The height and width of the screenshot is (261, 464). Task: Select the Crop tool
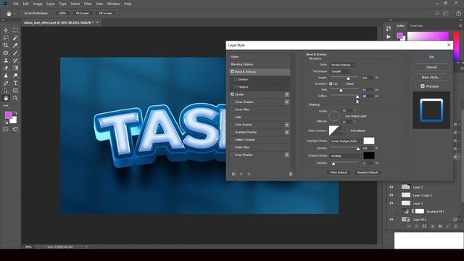tap(6, 45)
